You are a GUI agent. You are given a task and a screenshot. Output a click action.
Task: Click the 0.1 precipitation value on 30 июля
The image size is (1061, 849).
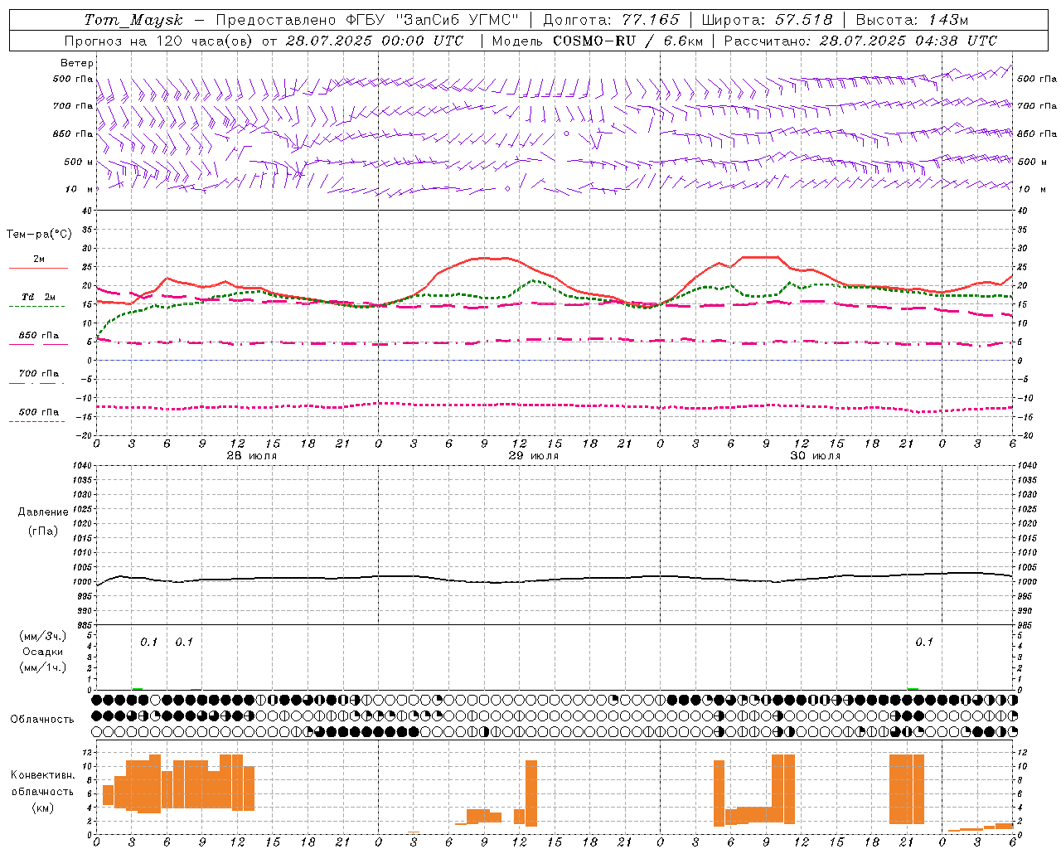point(923,643)
